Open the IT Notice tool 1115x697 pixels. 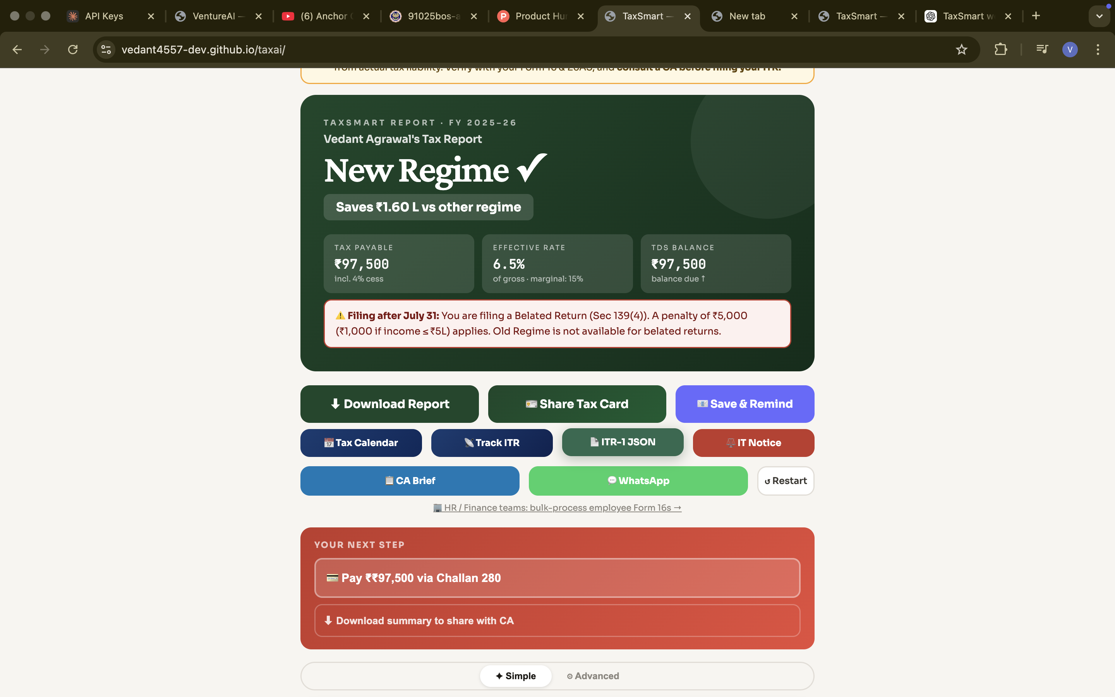pyautogui.click(x=753, y=443)
